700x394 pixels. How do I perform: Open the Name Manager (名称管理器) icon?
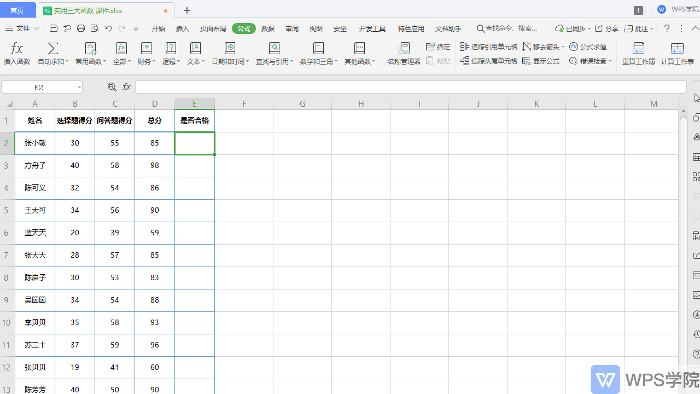[404, 49]
